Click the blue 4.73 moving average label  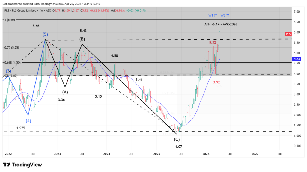point(288,59)
